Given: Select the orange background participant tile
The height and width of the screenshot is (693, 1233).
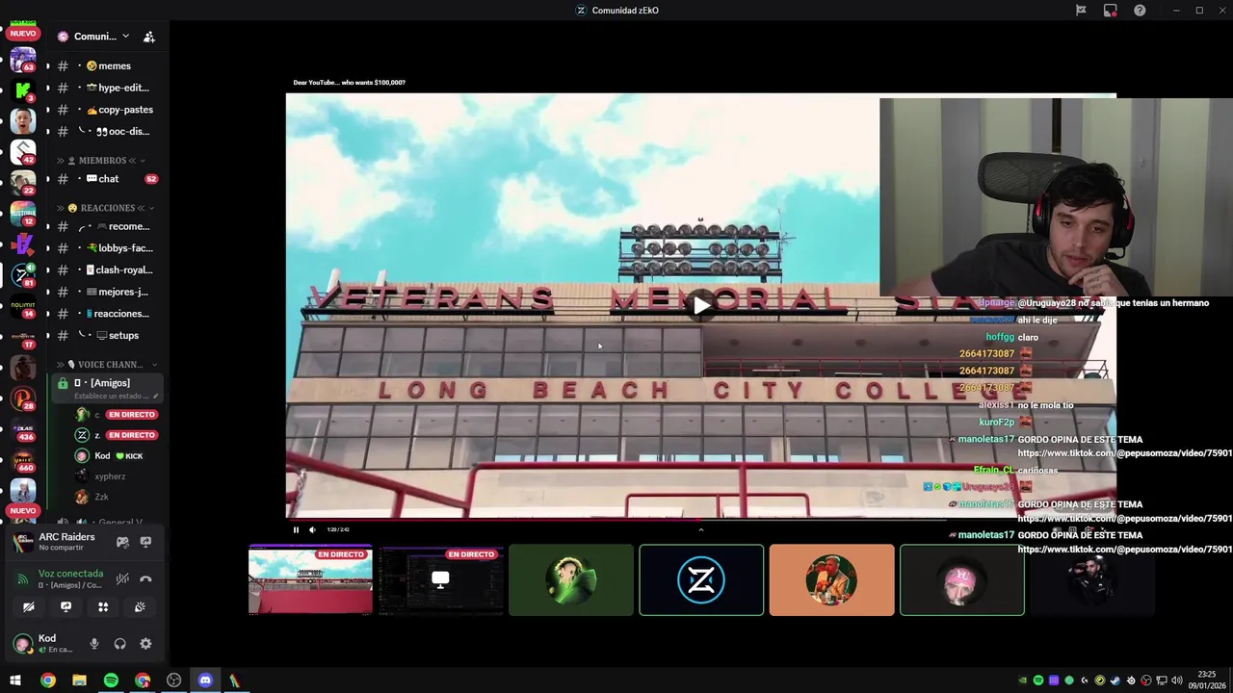Looking at the screenshot, I should tap(831, 580).
